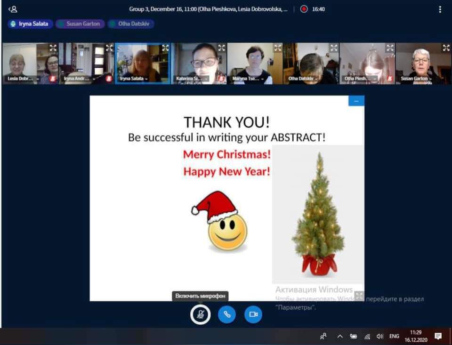Image resolution: width=452 pixels, height=345 pixels.
Task: Click the red recording indicator
Action: (x=304, y=9)
